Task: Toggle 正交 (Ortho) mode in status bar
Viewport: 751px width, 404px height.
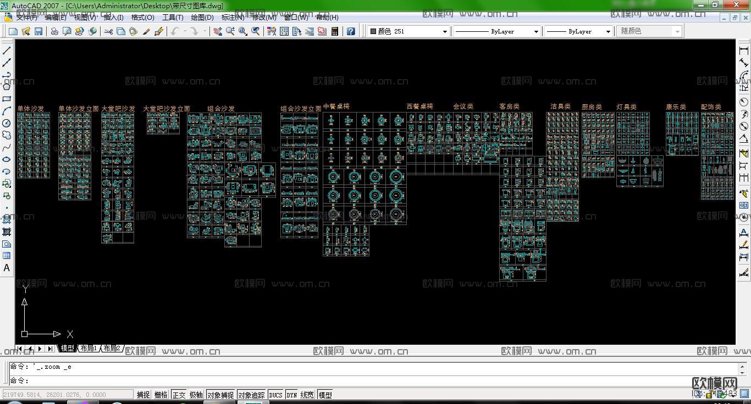Action: (x=179, y=395)
